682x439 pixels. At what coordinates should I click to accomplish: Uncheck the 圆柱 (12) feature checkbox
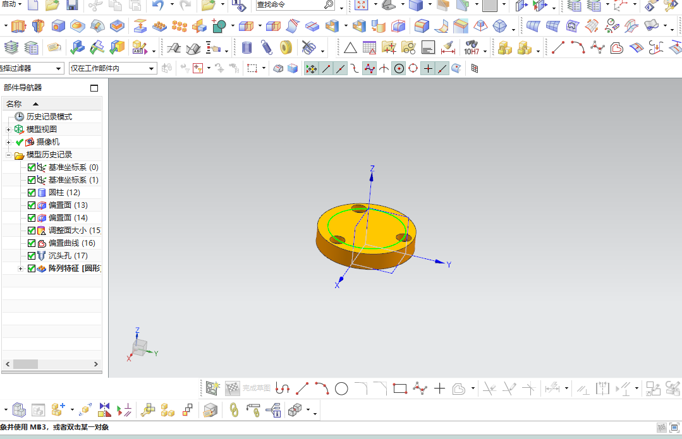[32, 193]
